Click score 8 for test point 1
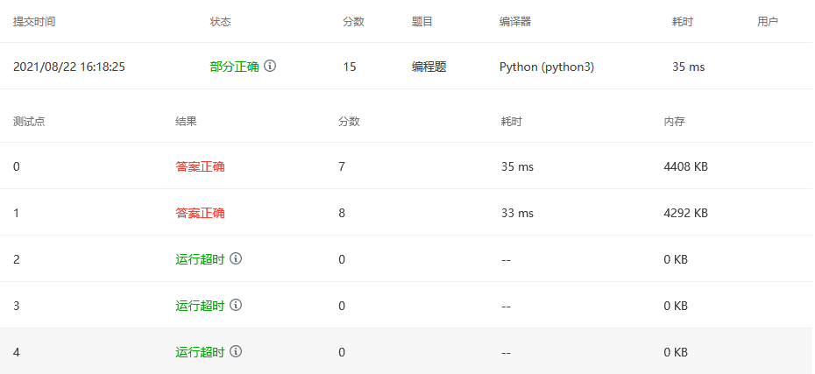815x374 pixels. click(x=342, y=213)
